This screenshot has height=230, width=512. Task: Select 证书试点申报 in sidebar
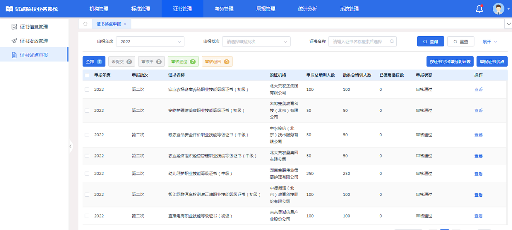click(x=34, y=55)
